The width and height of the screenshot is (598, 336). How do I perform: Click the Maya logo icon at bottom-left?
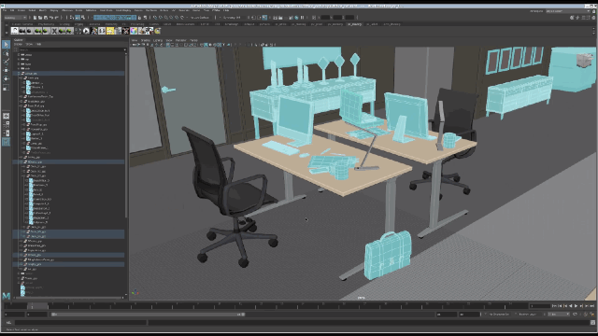pyautogui.click(x=7, y=295)
